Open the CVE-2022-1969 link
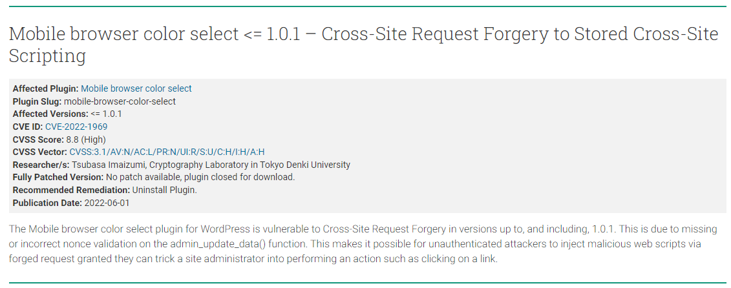The image size is (731, 288). 76,127
